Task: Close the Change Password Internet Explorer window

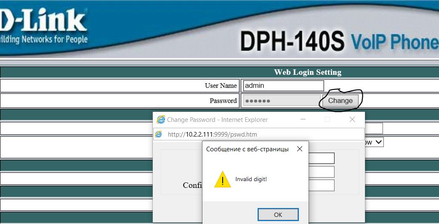Action: click(352, 120)
